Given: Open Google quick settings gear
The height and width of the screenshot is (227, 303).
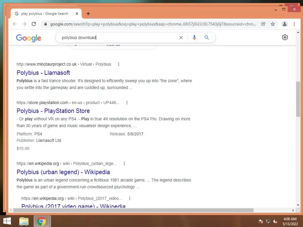Looking at the screenshot, I should click(x=285, y=37).
